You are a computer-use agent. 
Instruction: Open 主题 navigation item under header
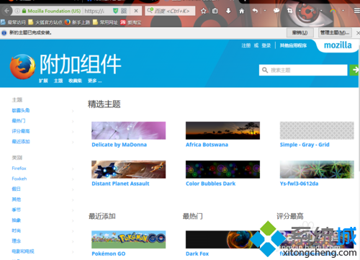pos(58,81)
